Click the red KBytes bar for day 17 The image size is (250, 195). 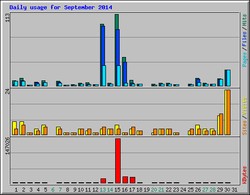[x=132, y=180]
